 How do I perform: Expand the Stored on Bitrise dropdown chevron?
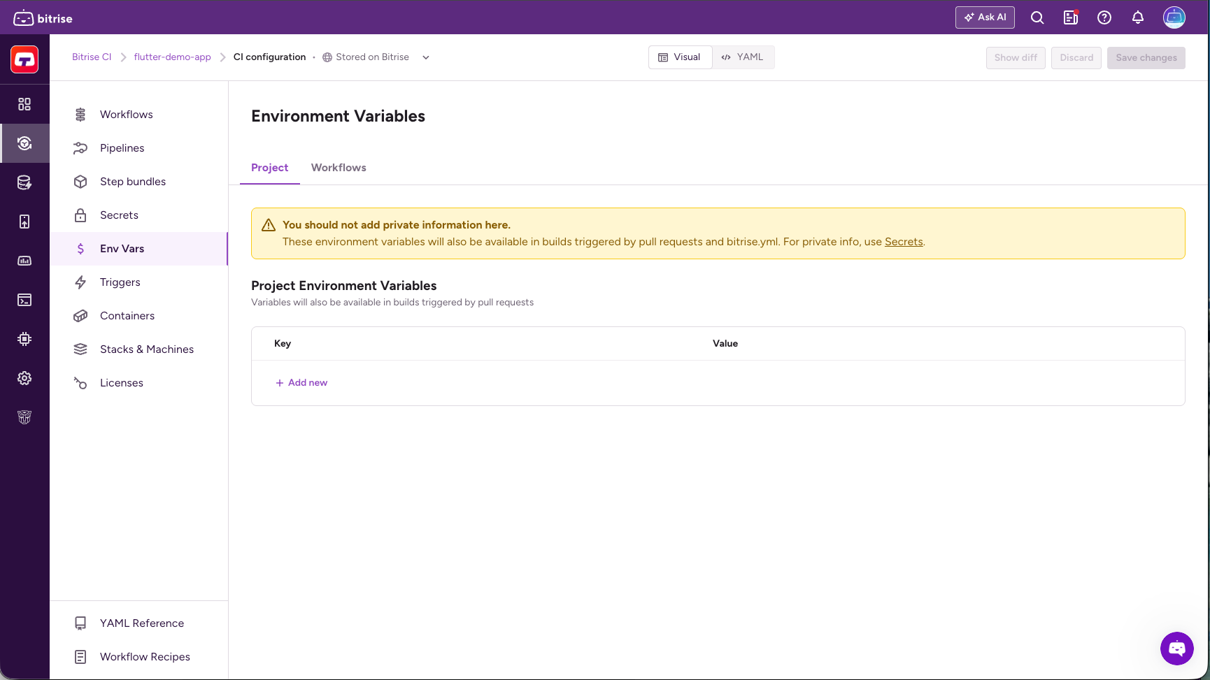(x=426, y=57)
